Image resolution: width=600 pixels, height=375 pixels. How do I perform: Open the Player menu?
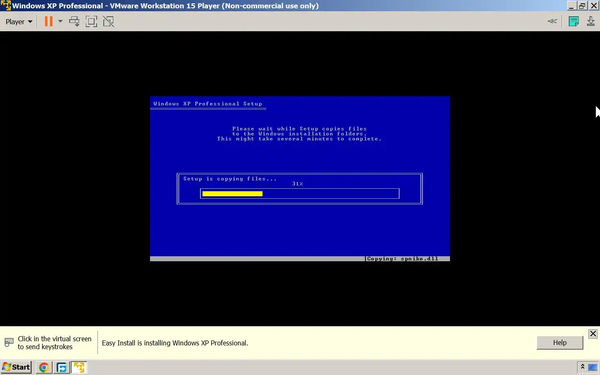tap(19, 22)
